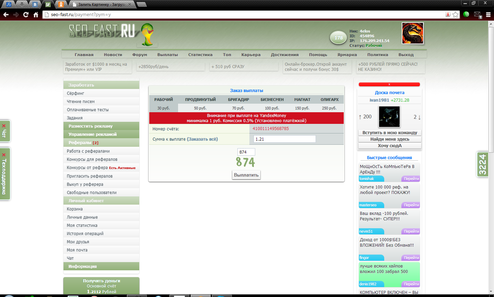
Task: Open the Chrome menu hamburger icon
Action: 488,15
